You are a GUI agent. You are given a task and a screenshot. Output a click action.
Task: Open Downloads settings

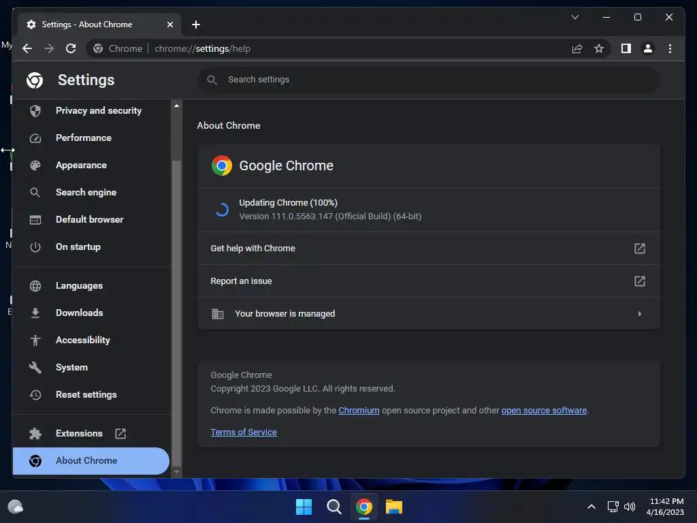tap(92, 313)
